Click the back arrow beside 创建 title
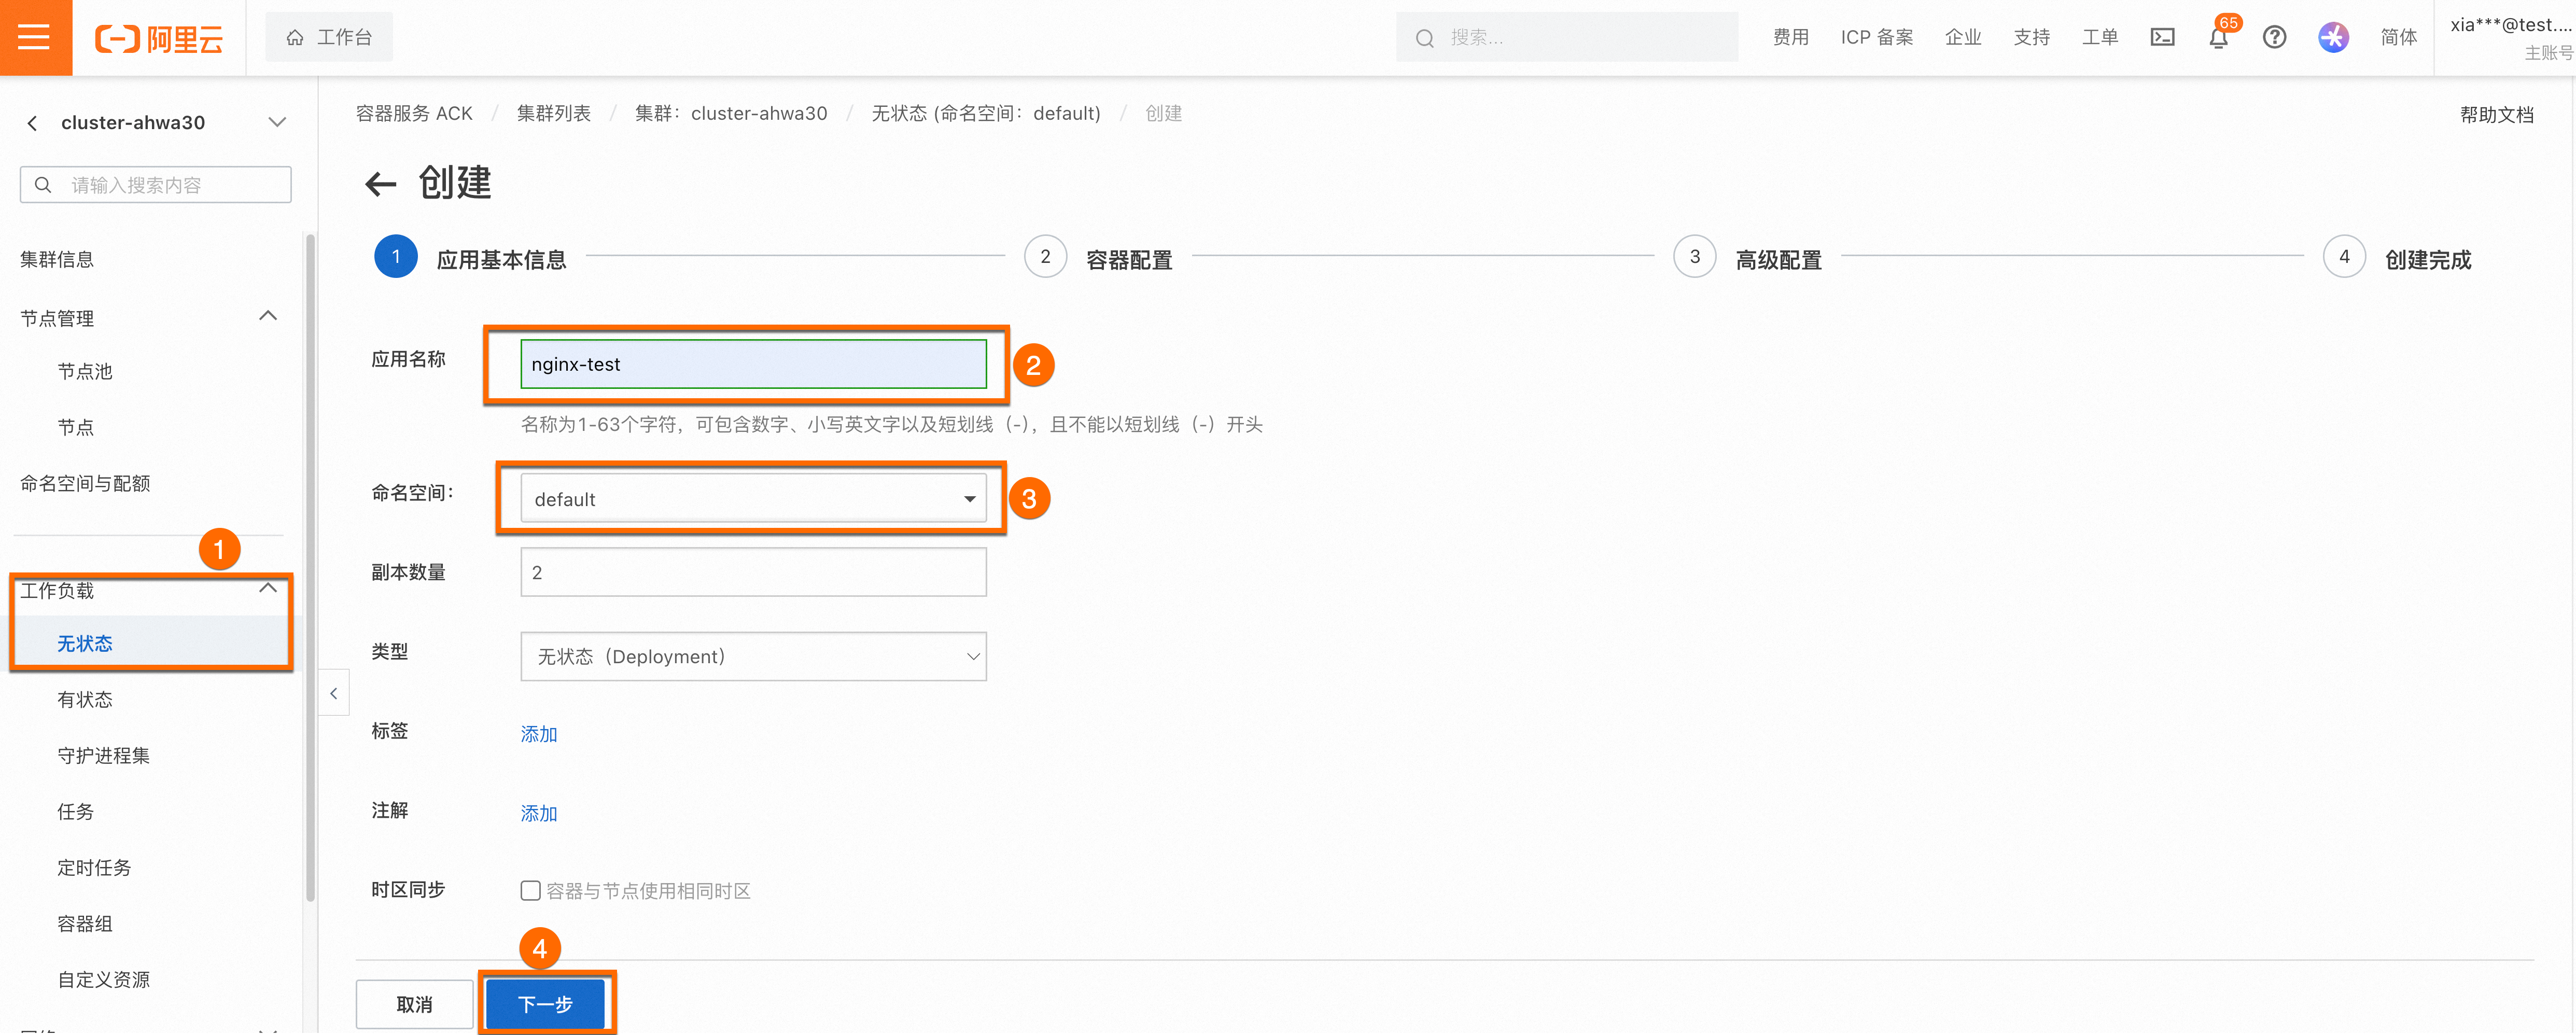2576x1035 pixels. click(x=380, y=184)
